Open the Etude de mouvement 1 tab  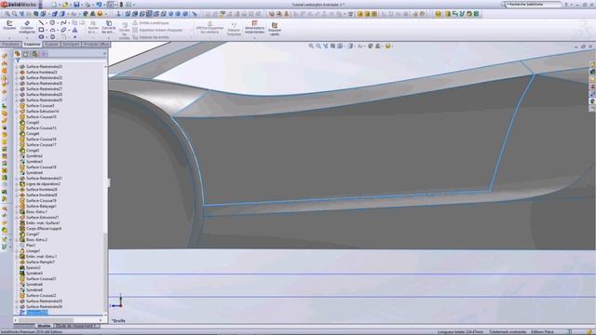click(76, 326)
